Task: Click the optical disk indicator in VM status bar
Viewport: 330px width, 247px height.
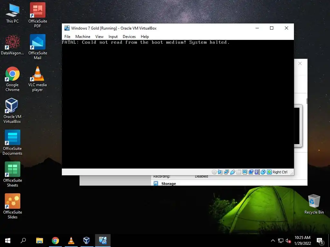Action: 214,172
